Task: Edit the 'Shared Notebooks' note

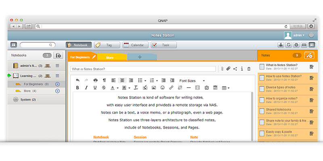Action: [311, 111]
